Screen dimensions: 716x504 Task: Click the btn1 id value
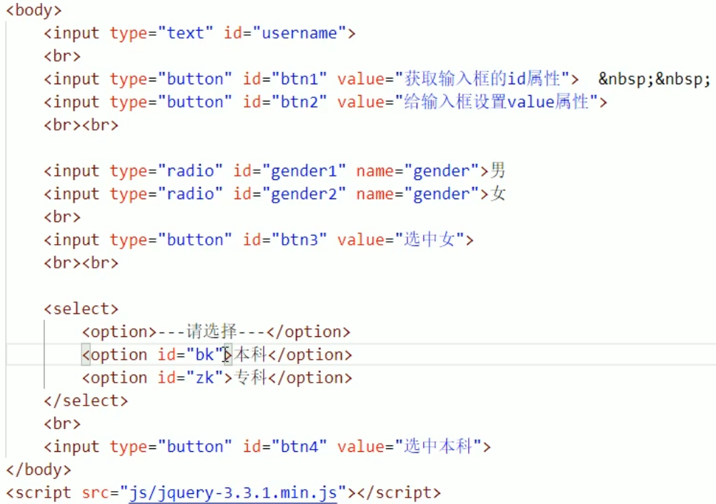pos(299,79)
